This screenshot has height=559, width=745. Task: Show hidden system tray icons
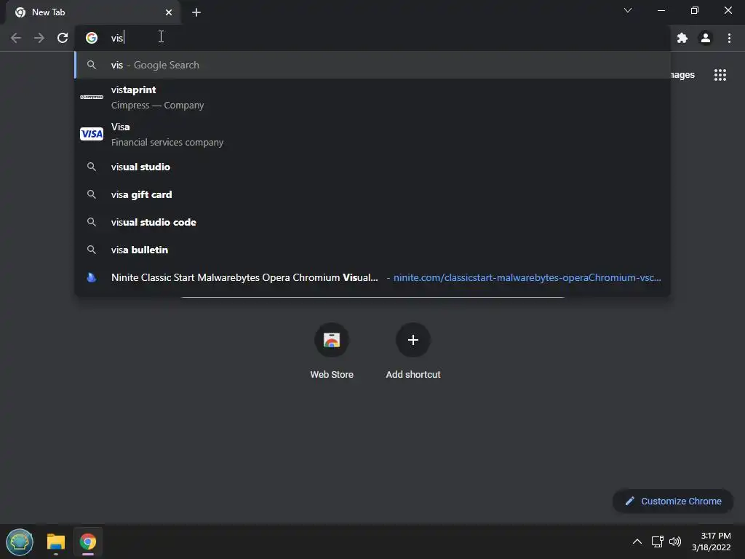pyautogui.click(x=637, y=542)
